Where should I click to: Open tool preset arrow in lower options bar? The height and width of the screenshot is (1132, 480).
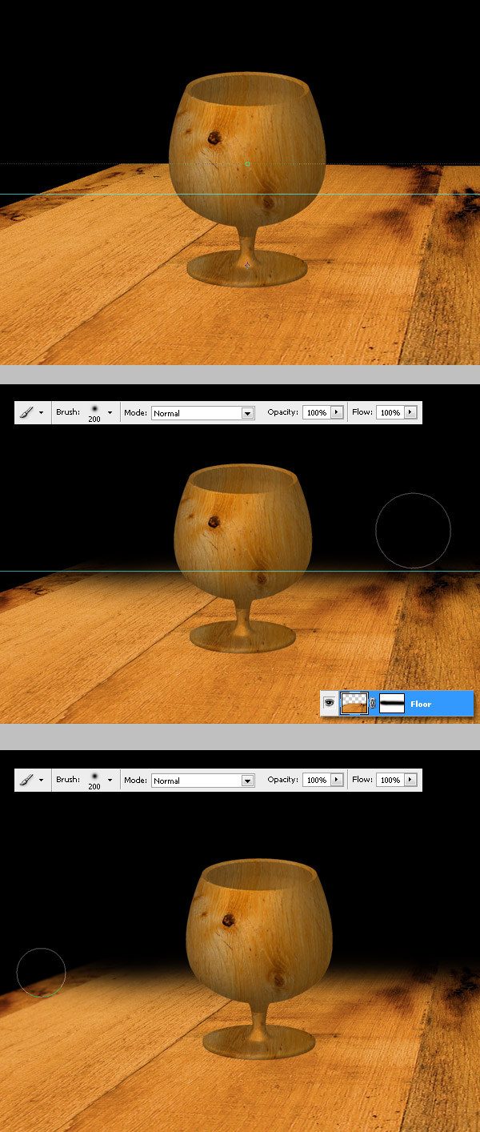click(x=42, y=781)
